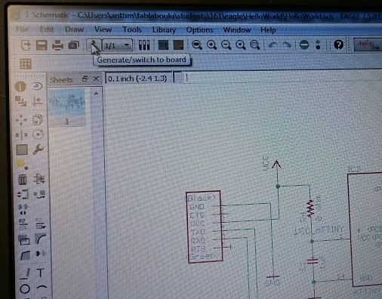Viewport: 382px width, 299px height.
Task: Open the Options menu
Action: point(199,30)
